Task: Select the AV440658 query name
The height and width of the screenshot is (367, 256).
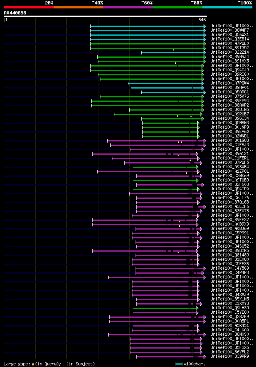Action: (15, 13)
